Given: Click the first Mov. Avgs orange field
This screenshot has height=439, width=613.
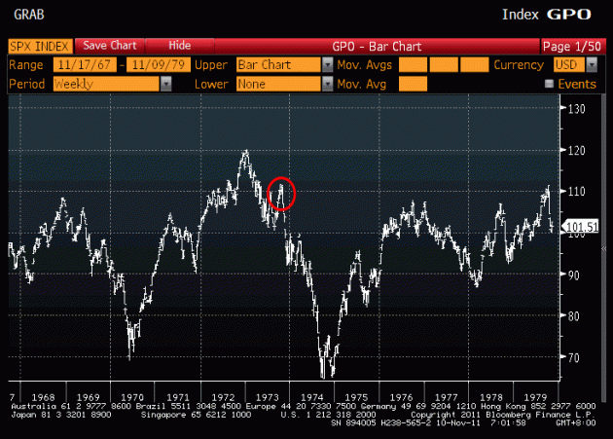Looking at the screenshot, I should point(413,64).
